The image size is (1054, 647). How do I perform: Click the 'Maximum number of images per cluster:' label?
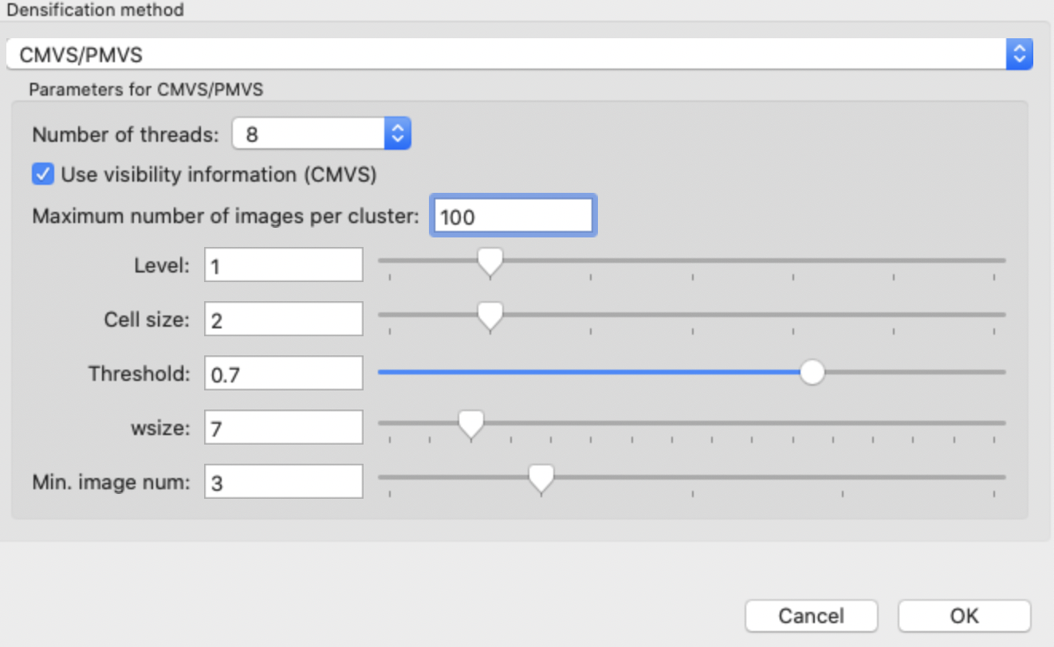pos(226,216)
